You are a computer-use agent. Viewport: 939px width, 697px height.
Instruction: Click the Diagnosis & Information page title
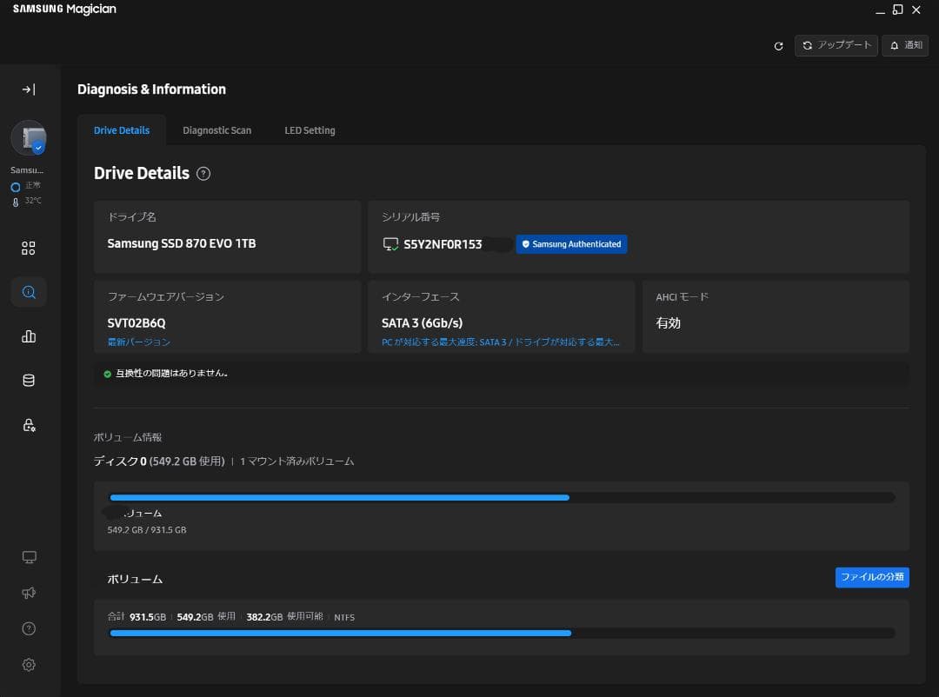151,90
